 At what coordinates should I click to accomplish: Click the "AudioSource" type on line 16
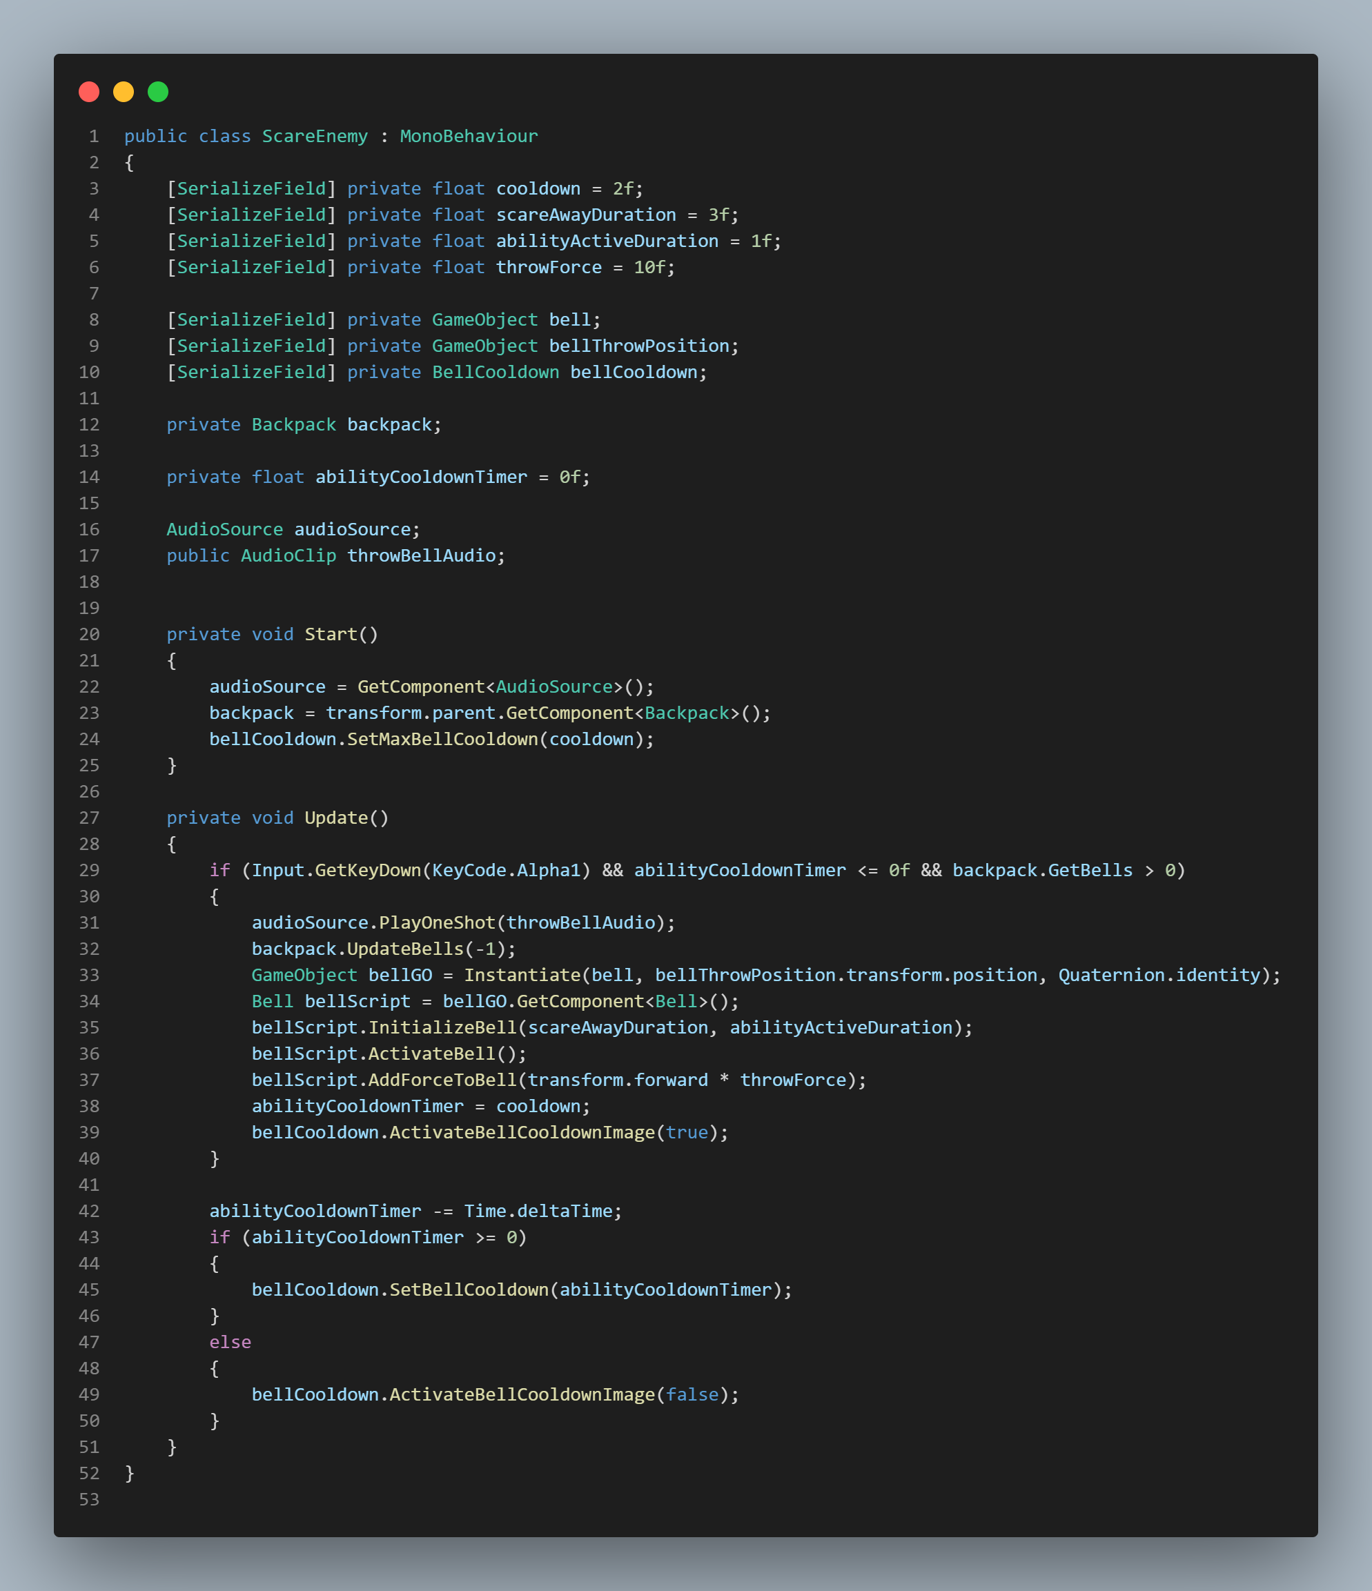[x=224, y=530]
